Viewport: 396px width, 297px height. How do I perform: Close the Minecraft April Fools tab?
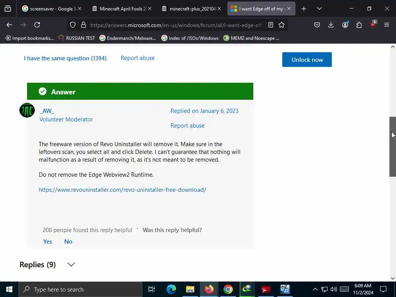click(150, 9)
